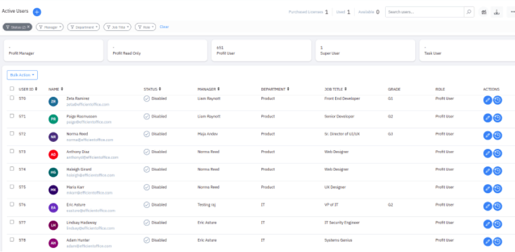Edit user Paige Rasmussen with pencil icon
Image resolution: width=515 pixels, height=252 pixels.
tap(488, 118)
